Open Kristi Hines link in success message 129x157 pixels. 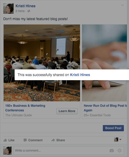(x=80, y=75)
